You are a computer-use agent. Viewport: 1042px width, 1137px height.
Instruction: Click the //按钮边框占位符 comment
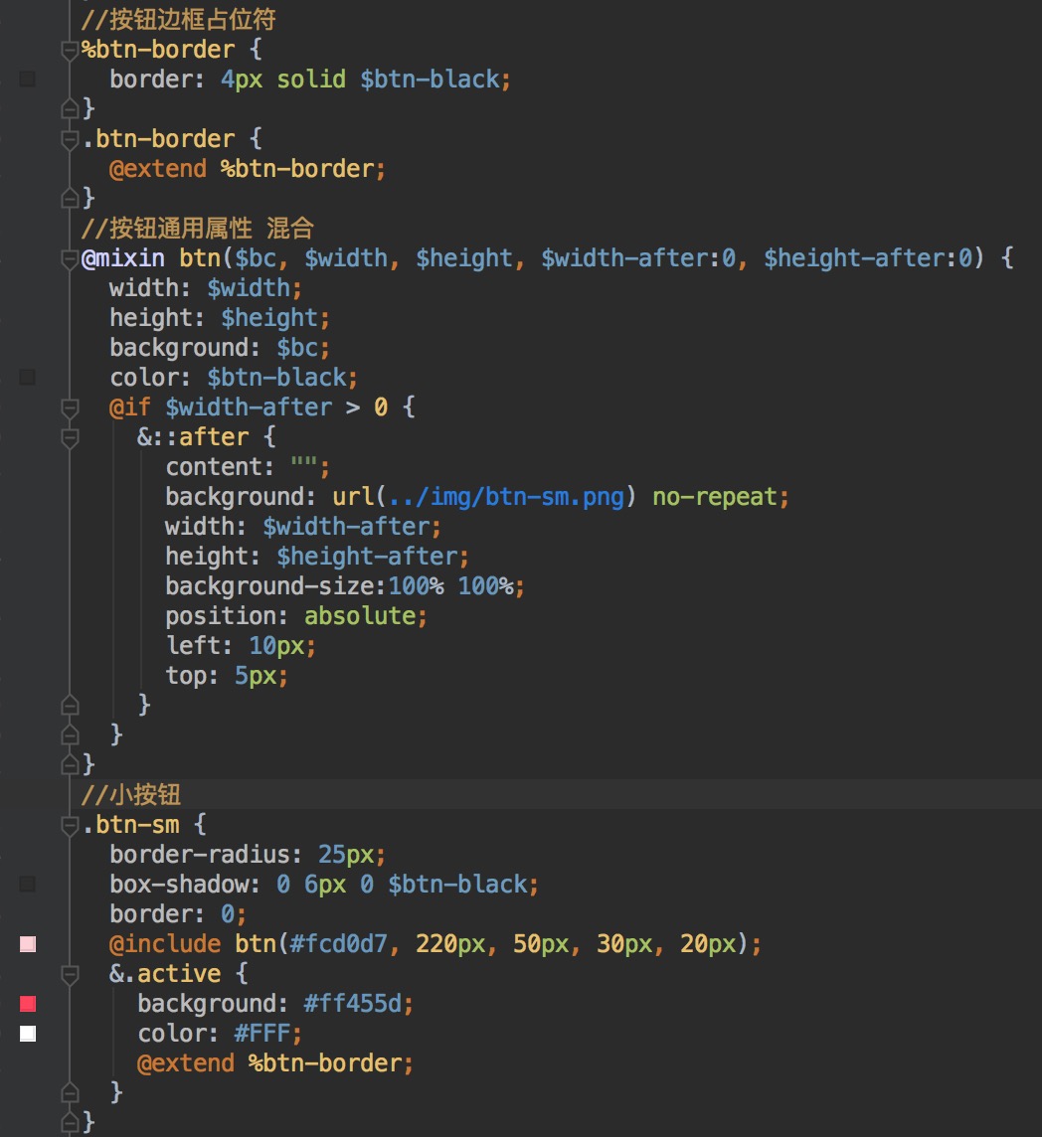(179, 20)
